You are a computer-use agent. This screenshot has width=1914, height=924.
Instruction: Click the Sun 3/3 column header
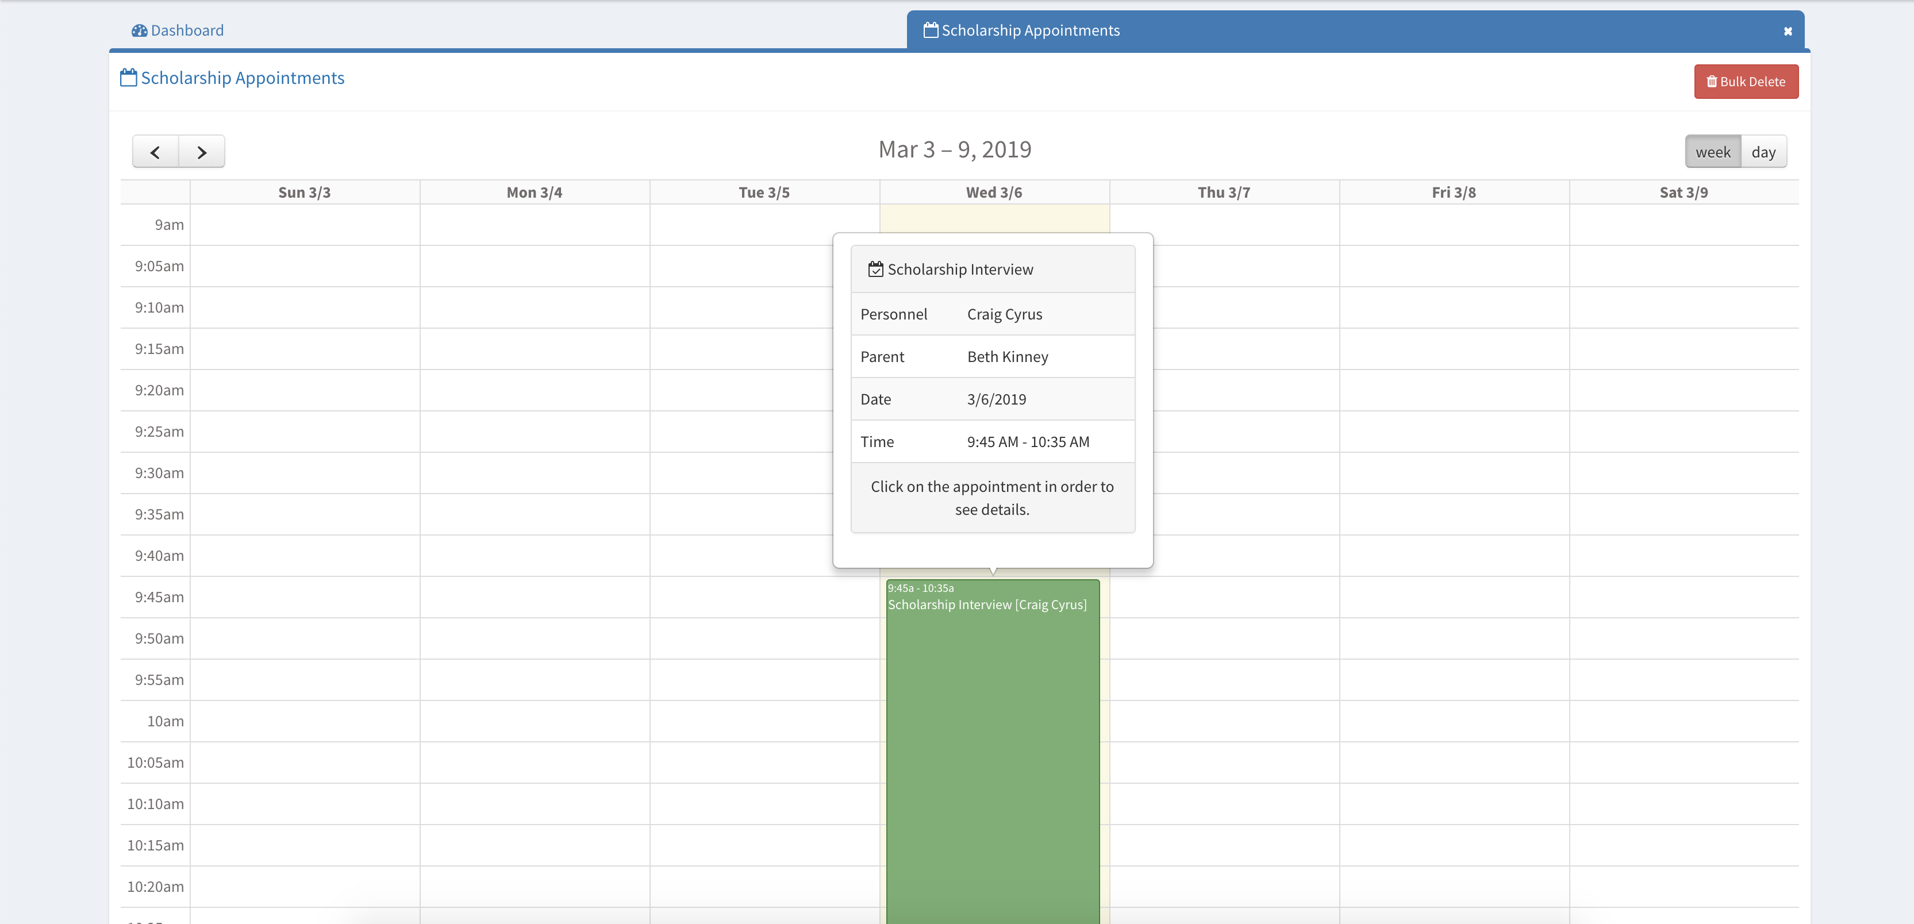tap(305, 192)
